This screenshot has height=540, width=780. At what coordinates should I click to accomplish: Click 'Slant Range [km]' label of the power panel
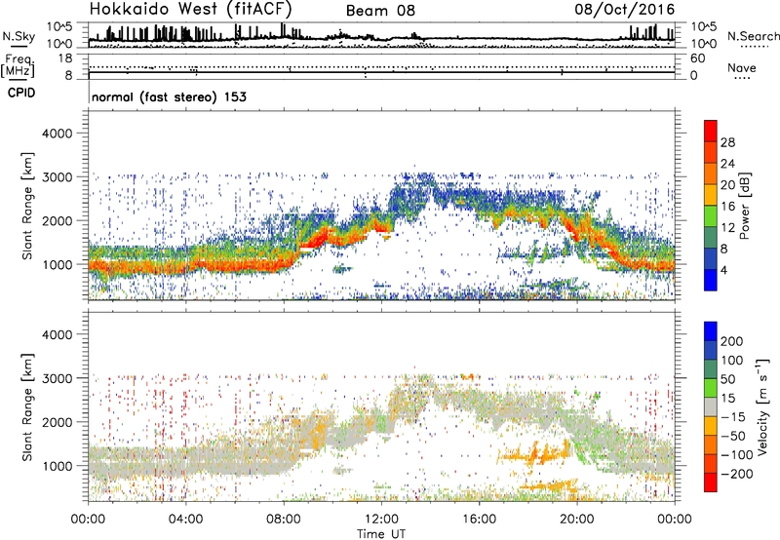click(27, 206)
